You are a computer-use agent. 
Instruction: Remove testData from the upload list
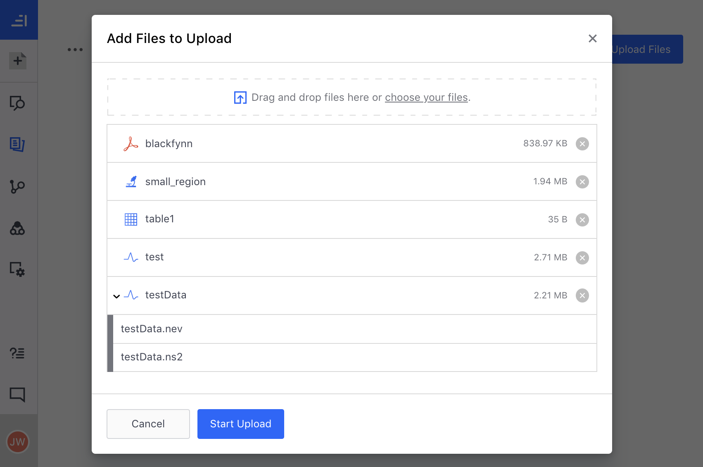pyautogui.click(x=582, y=295)
